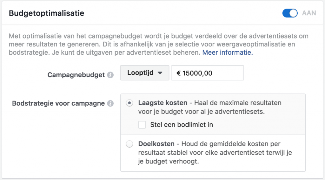Click the bold Laagste kosten option title
Viewport: 325px width, 180px height.
(x=163, y=103)
